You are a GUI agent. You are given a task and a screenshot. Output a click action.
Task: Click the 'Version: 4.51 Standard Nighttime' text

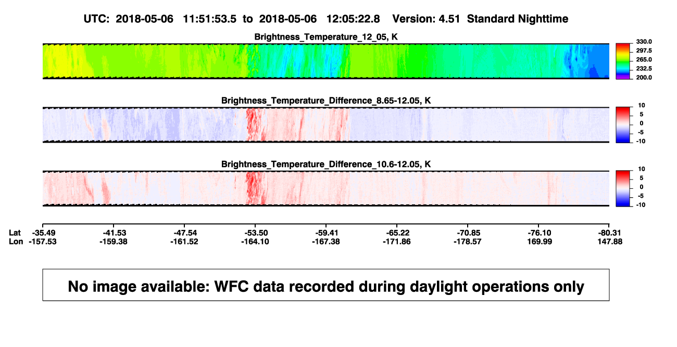pyautogui.click(x=480, y=19)
